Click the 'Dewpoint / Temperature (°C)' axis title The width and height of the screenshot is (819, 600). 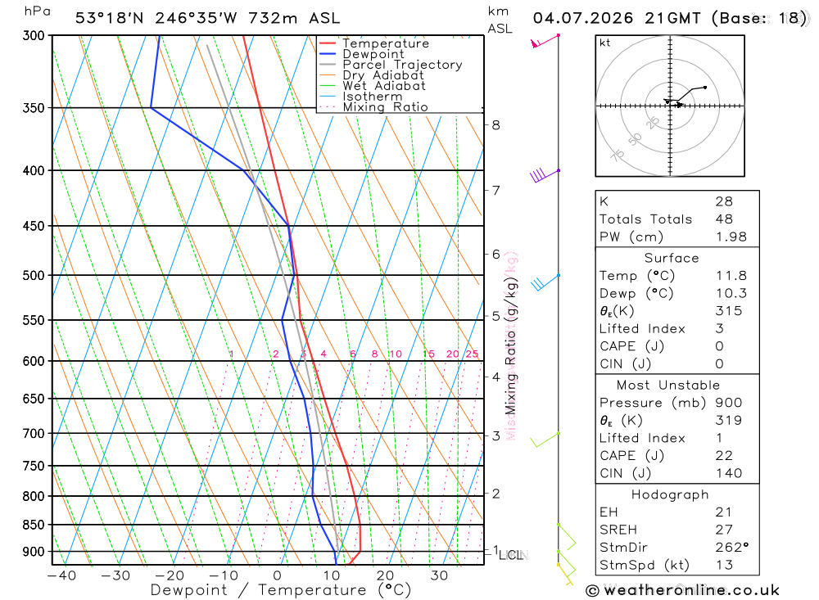[x=281, y=591]
